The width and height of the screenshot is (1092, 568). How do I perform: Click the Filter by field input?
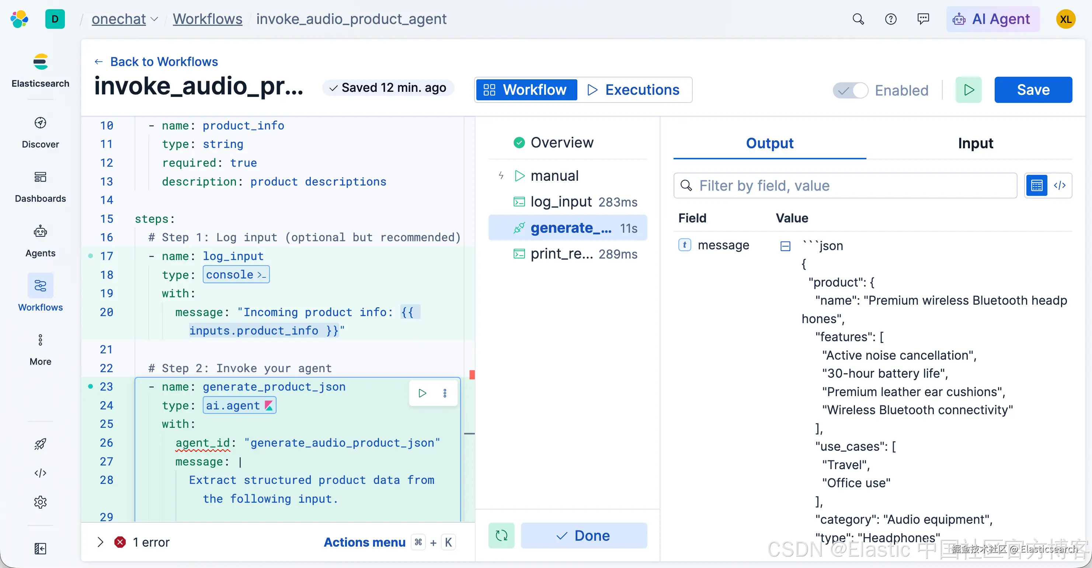click(x=845, y=186)
